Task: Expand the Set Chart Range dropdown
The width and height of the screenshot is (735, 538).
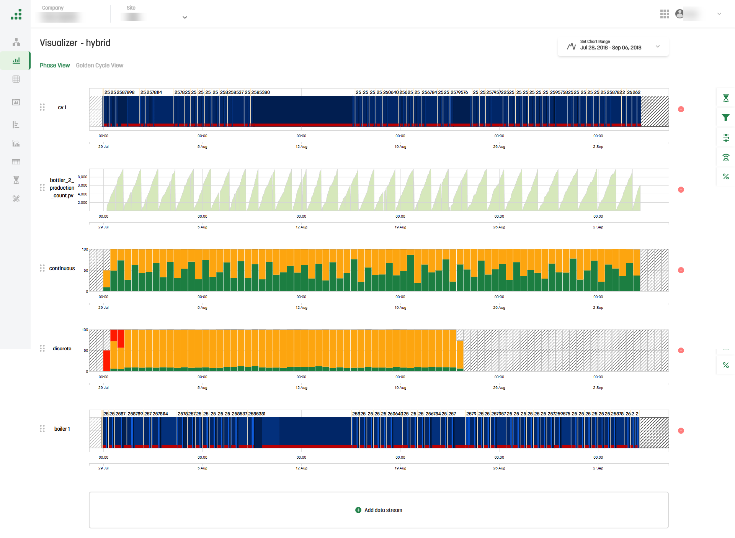Action: click(x=658, y=46)
